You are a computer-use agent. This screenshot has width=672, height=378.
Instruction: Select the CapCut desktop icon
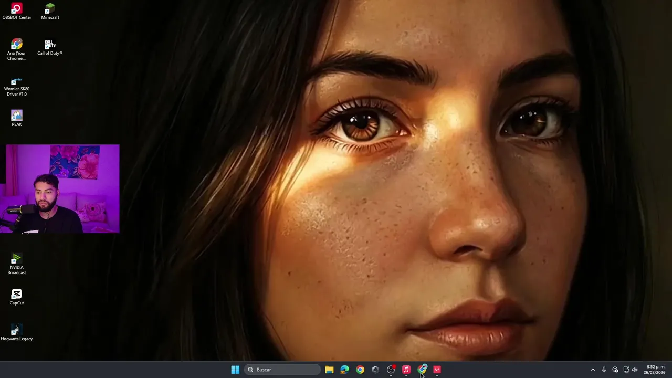[17, 297]
